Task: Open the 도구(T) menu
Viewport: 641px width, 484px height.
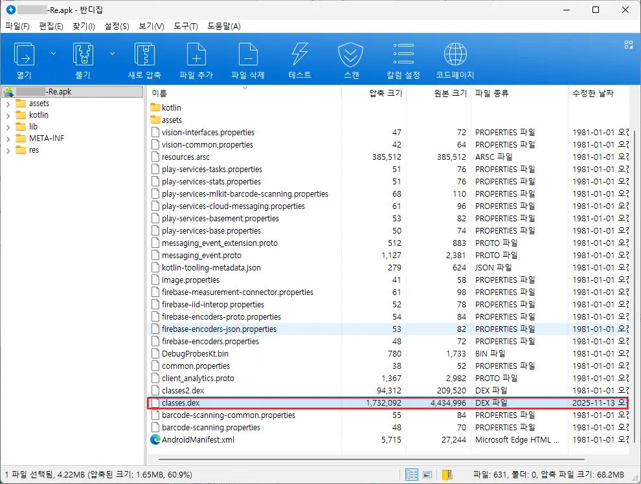Action: (x=186, y=27)
